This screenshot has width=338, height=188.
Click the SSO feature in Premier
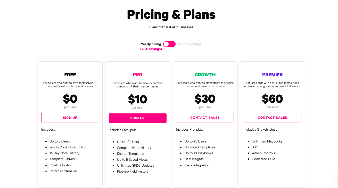(255, 147)
